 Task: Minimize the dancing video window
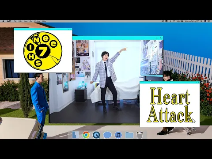click(x=157, y=38)
